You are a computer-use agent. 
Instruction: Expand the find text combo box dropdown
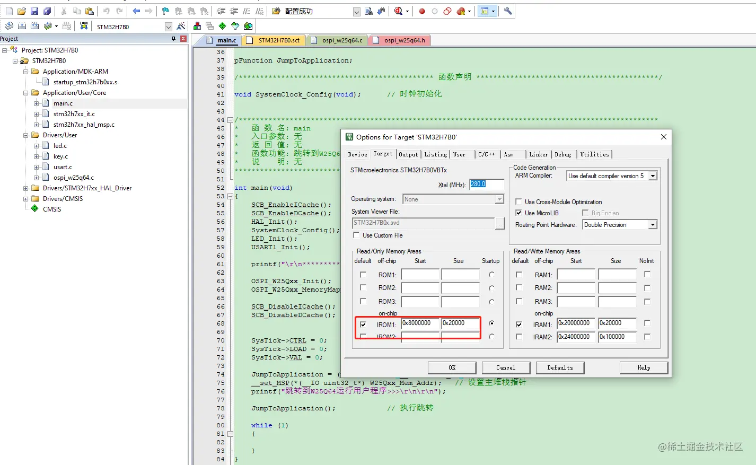coord(357,12)
